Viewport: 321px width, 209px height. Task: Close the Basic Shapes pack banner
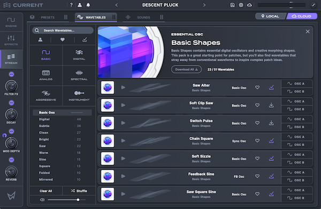[308, 31]
